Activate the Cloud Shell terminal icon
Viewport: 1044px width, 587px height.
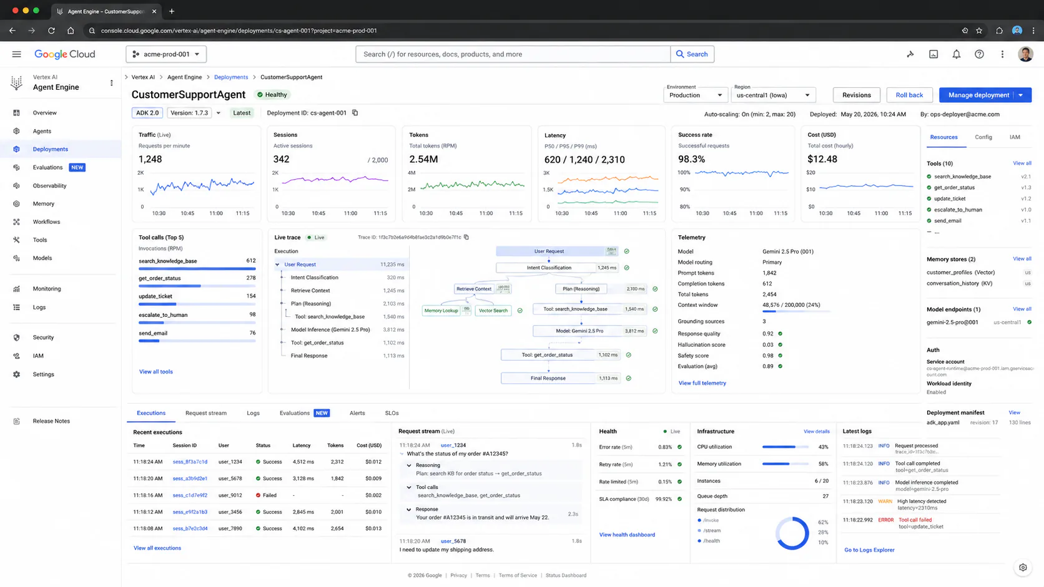pos(933,54)
